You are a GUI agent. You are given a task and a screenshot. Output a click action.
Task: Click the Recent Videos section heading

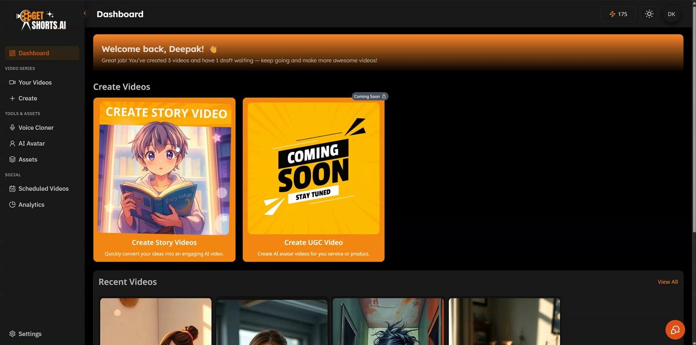click(128, 282)
